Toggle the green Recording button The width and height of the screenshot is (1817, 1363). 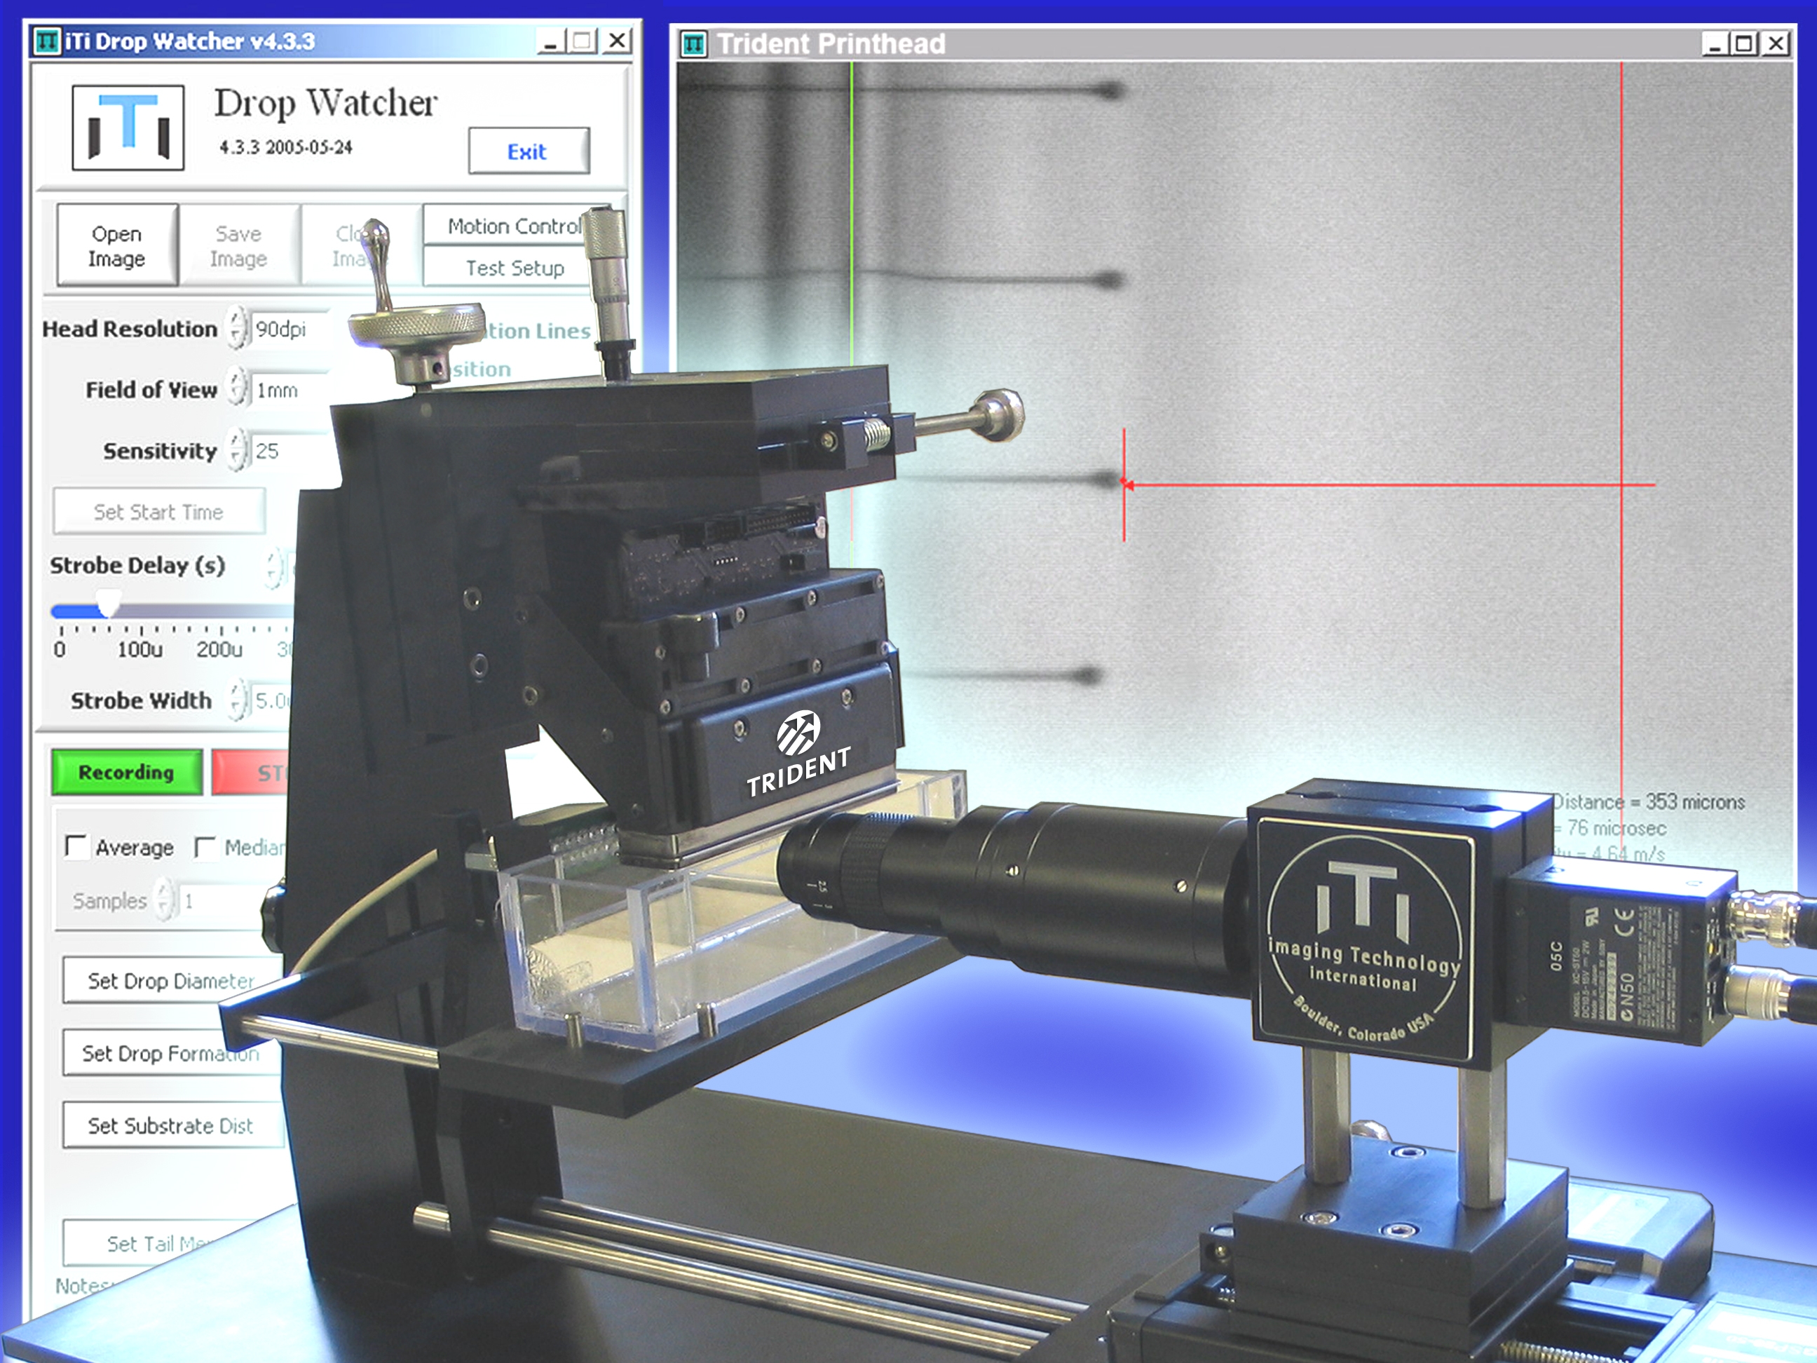coord(126,772)
